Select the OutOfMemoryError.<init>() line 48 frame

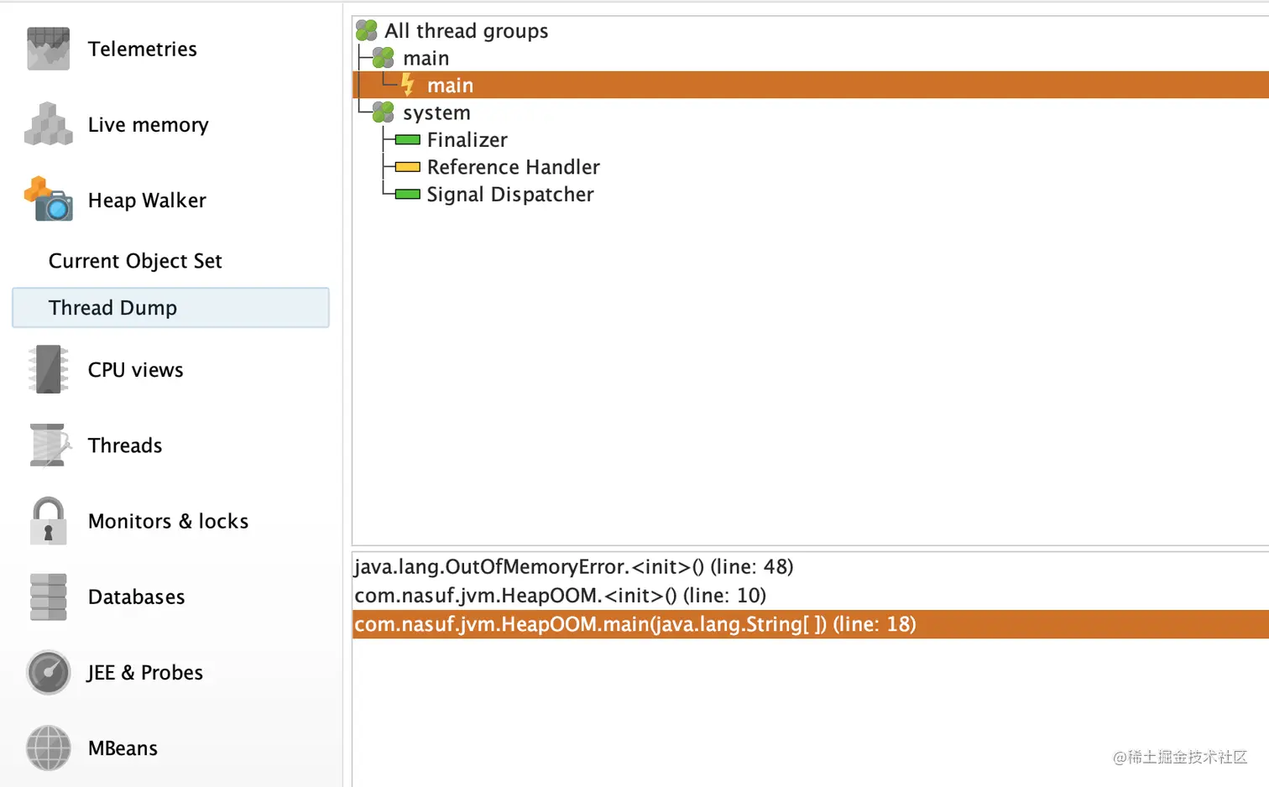pos(573,566)
